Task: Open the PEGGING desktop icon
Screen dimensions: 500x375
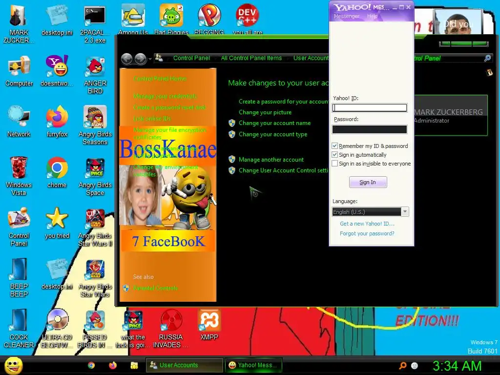Action: pos(209,19)
